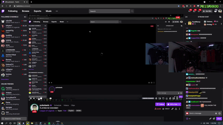Pause the stream playback
This screenshot has height=125, width=223.
coord(31,98)
